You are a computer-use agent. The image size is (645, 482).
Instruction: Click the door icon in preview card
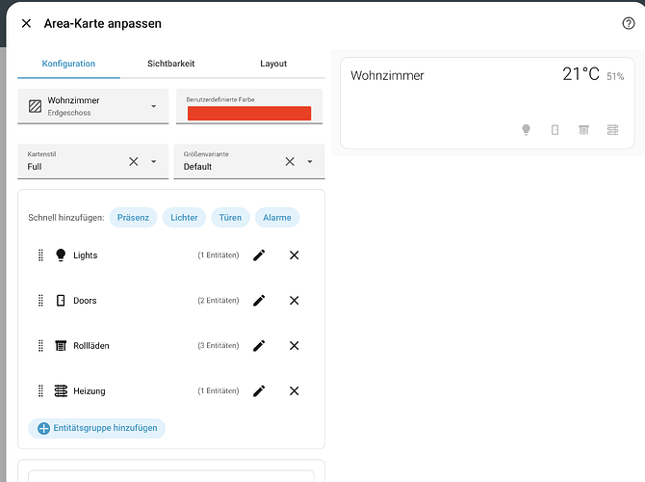click(x=555, y=130)
